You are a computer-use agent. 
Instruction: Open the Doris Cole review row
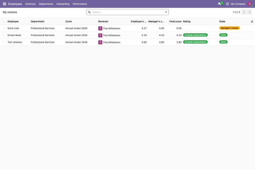click(x=128, y=28)
